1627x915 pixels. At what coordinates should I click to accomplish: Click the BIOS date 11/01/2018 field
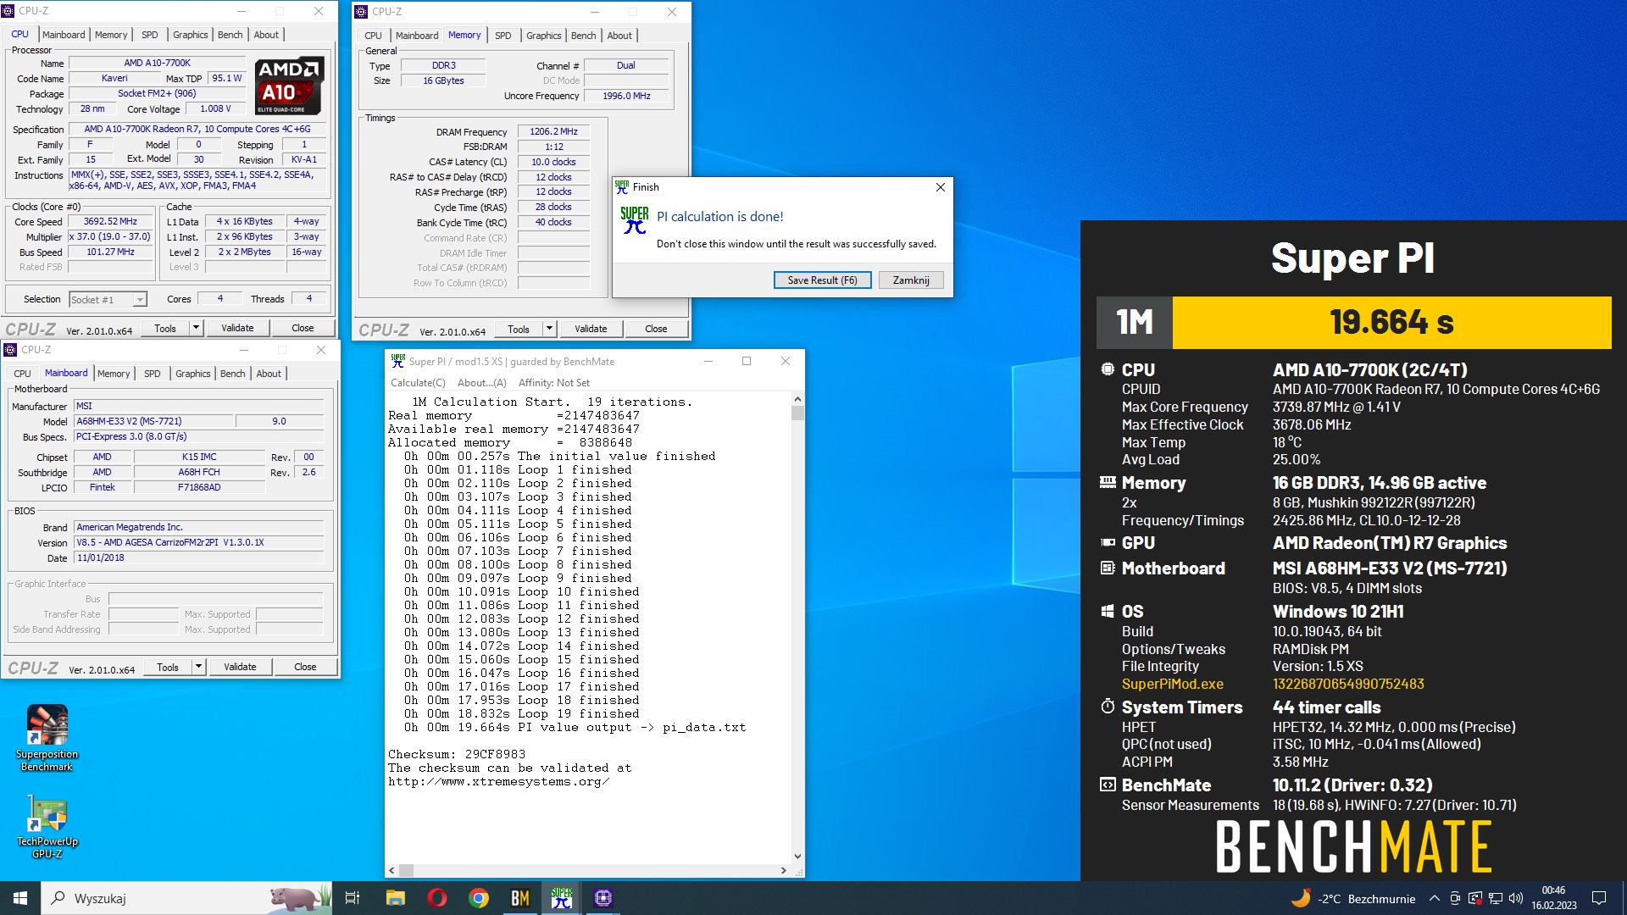(199, 558)
